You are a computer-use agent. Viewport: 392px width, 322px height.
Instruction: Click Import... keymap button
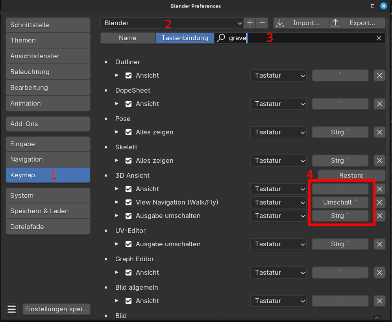tap(301, 23)
